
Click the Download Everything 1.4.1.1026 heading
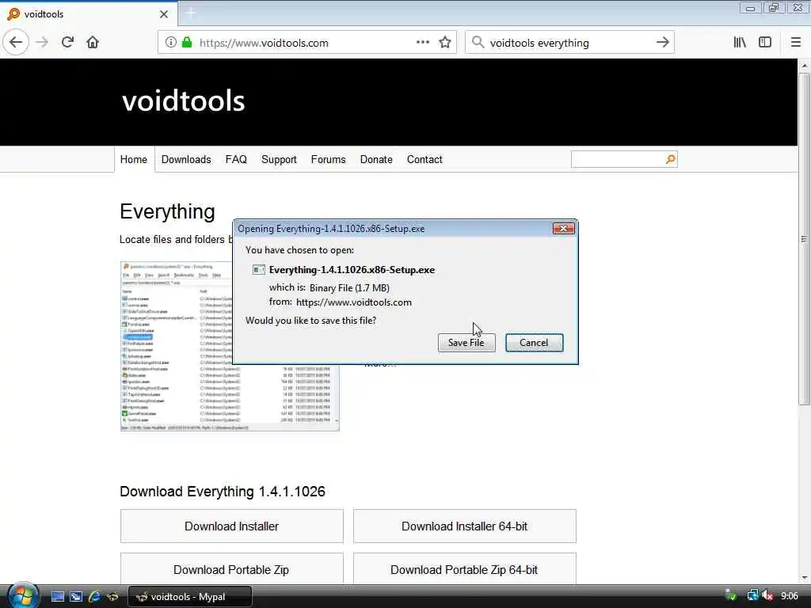(223, 492)
